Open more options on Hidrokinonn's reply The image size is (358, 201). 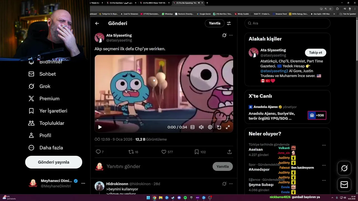point(231,184)
